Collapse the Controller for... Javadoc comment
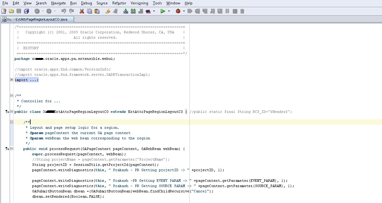382x203 pixels. [x=12, y=96]
